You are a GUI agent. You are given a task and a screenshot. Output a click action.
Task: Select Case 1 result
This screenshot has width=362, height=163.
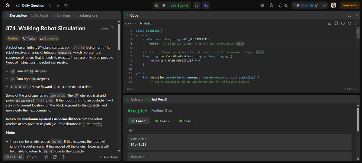click(x=139, y=121)
